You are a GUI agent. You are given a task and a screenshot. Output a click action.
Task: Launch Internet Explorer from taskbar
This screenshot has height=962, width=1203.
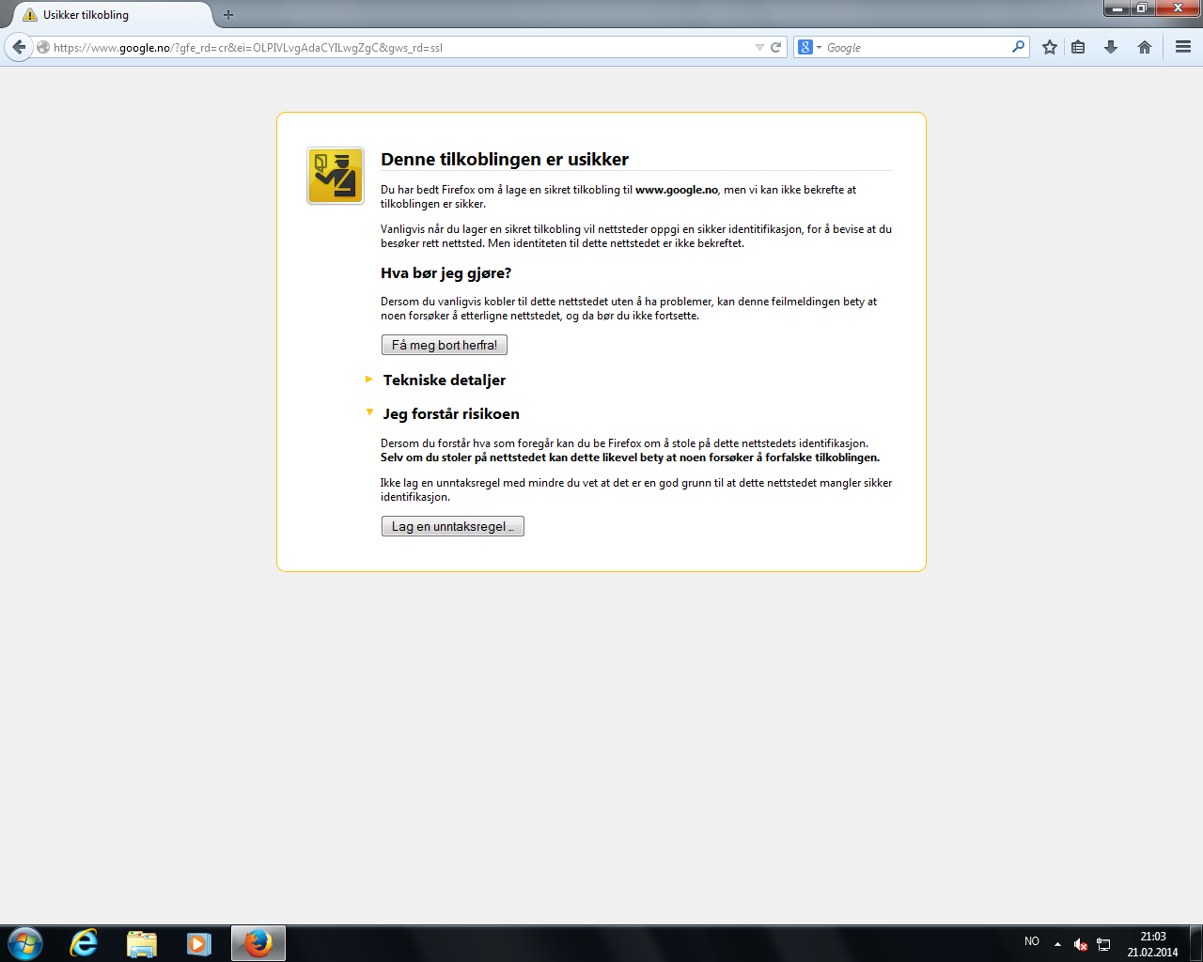(x=84, y=943)
